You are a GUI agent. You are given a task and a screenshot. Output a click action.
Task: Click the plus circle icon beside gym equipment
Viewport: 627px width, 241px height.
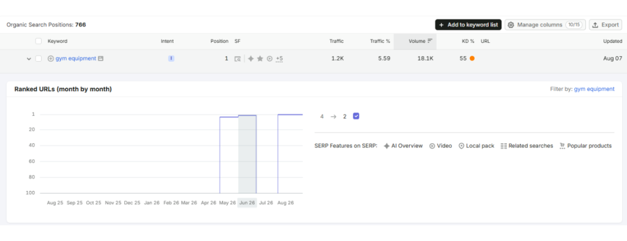point(50,59)
